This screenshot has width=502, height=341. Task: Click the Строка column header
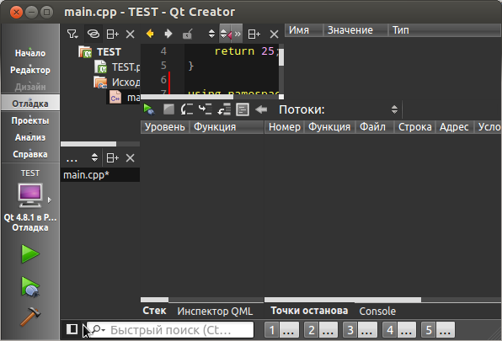click(x=415, y=127)
